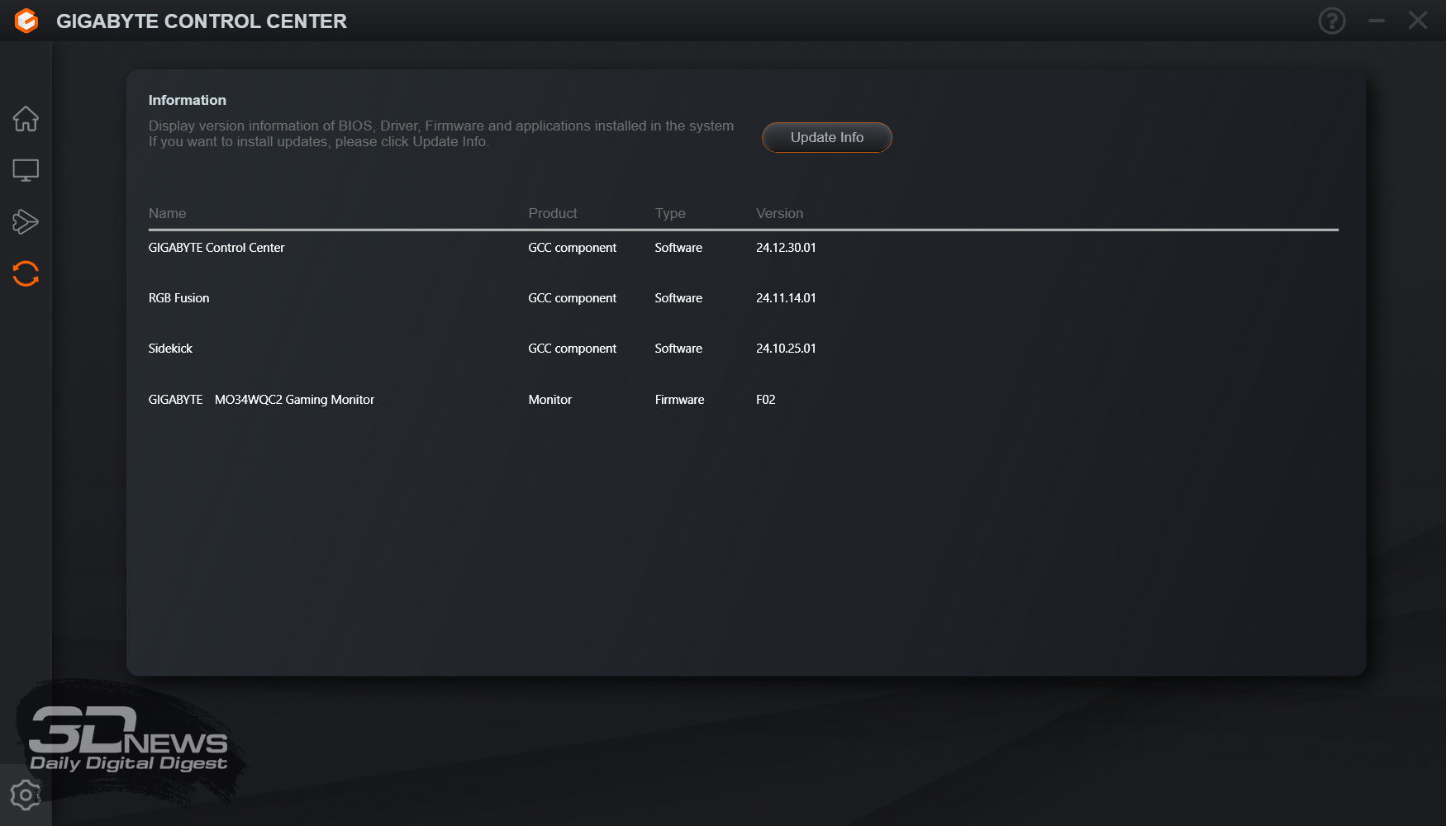Open the Home section in sidebar
Viewport: 1446px width, 826px height.
click(26, 119)
